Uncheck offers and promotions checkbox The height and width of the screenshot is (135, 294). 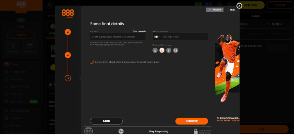92,62
